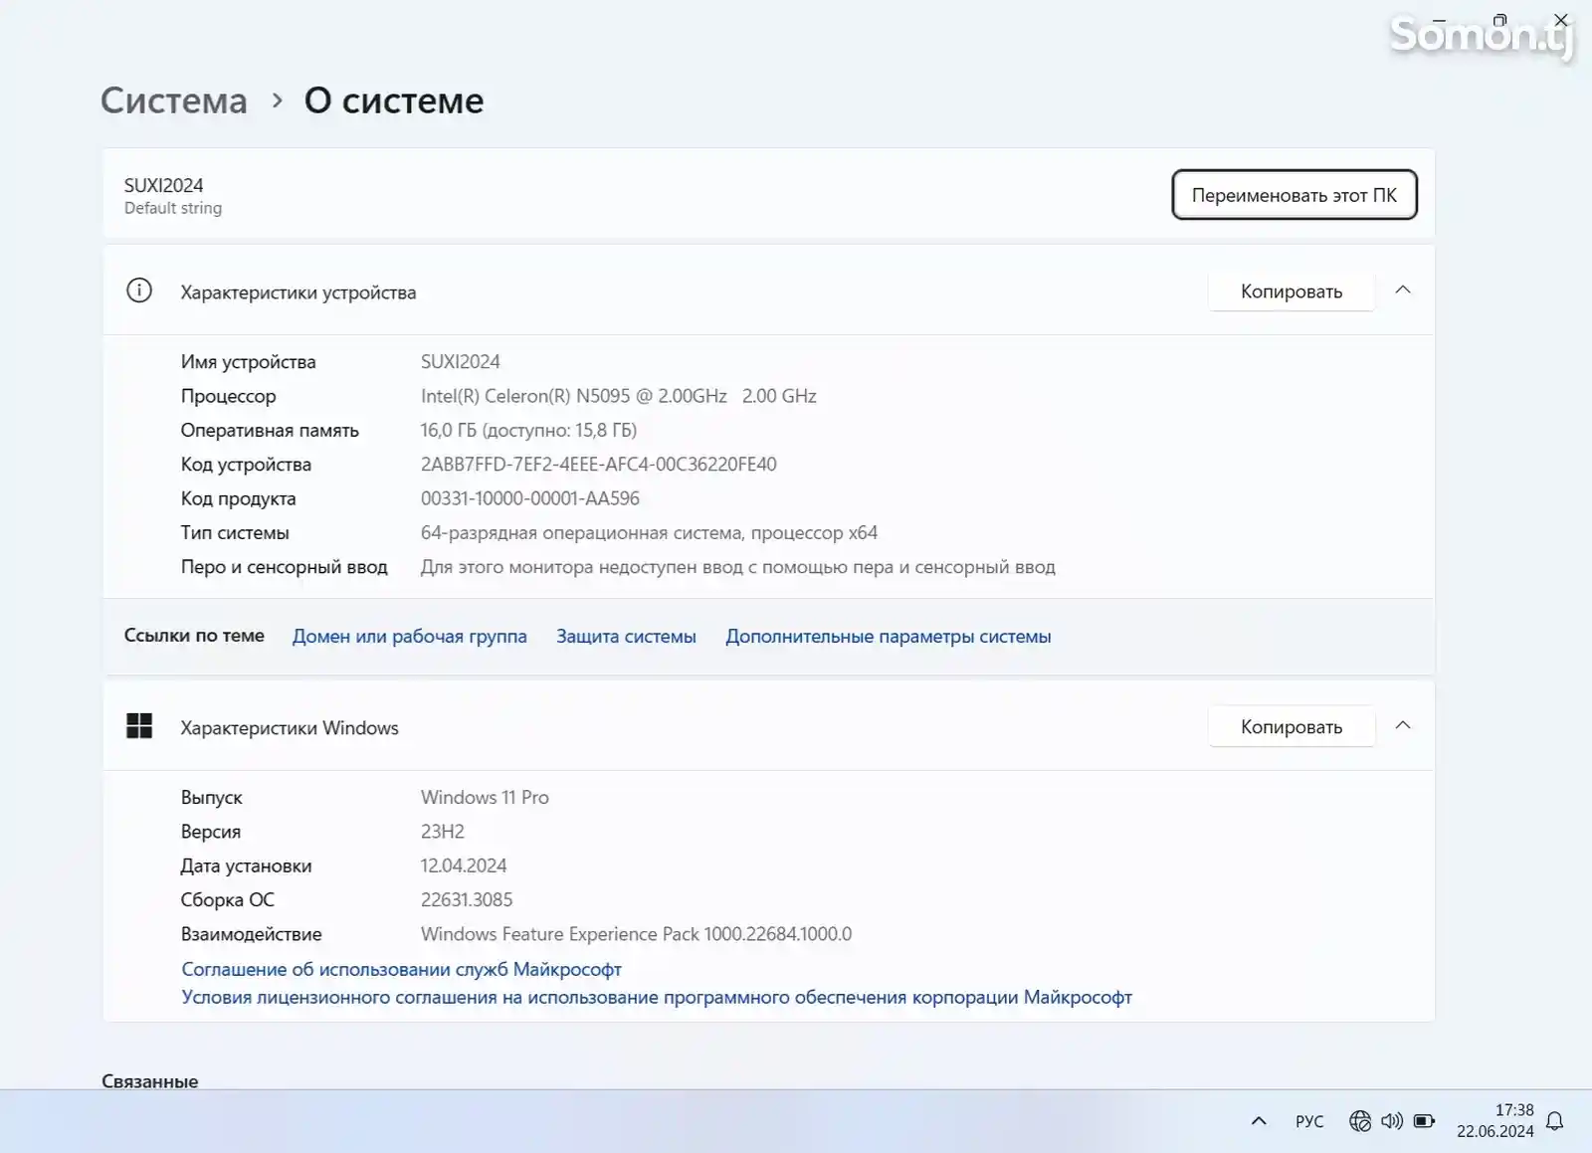Open clock and date 17:38 22.06.2024
1592x1153 pixels.
[x=1495, y=1120]
